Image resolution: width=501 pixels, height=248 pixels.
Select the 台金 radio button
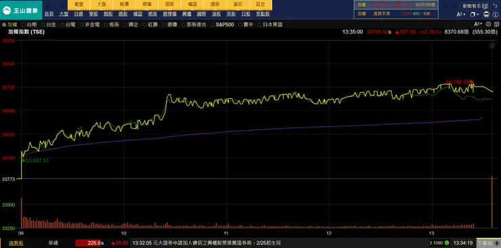tap(43, 24)
